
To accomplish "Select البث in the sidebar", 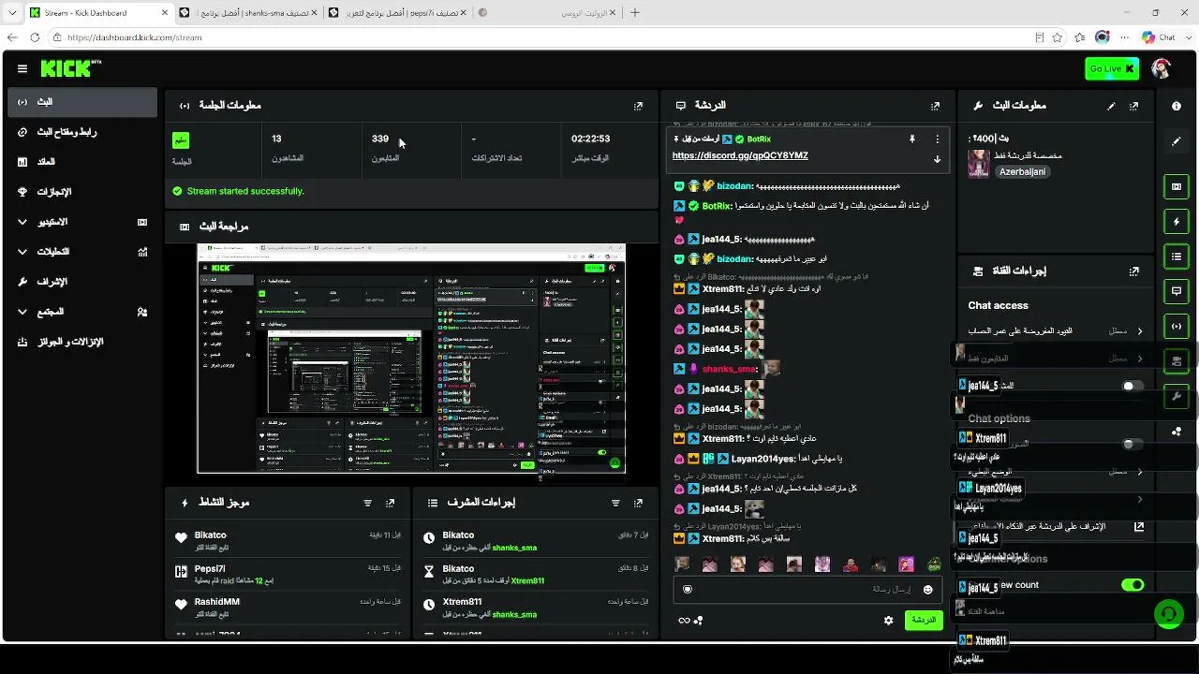I will (82, 102).
